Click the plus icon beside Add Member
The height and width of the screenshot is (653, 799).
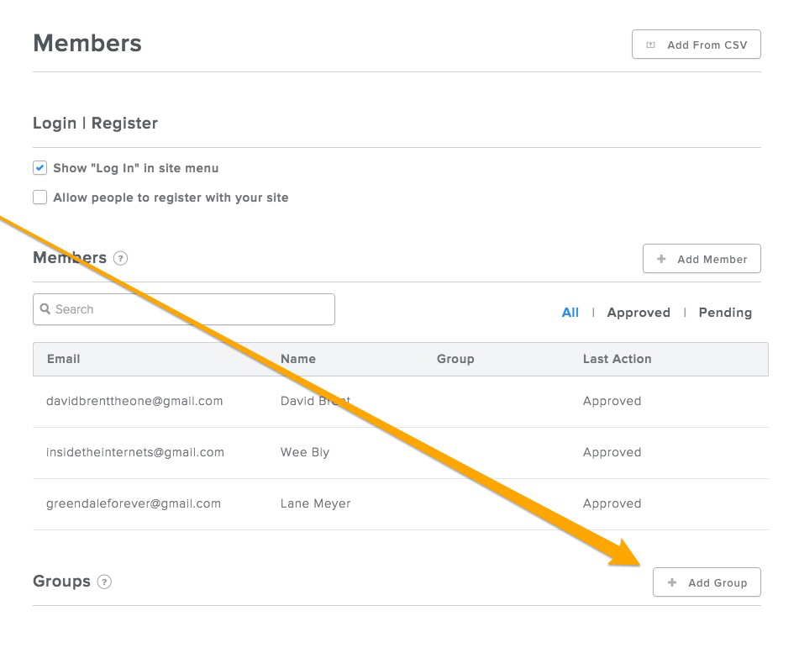tap(661, 259)
